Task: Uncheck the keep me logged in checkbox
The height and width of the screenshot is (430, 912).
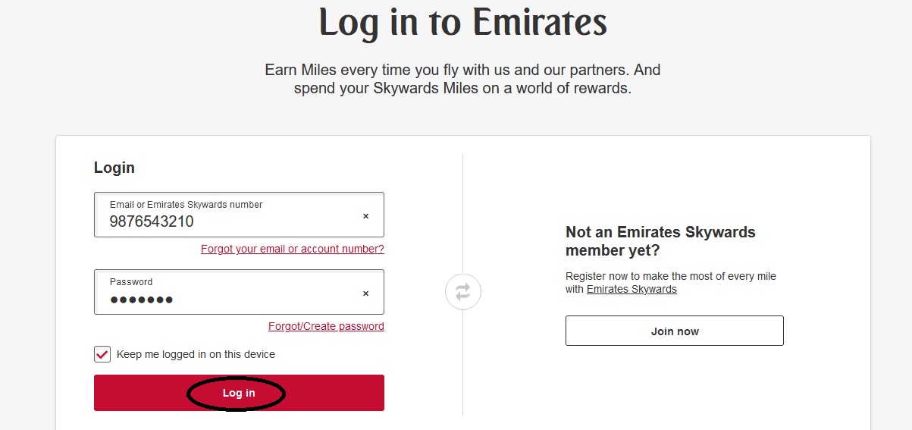Action: [x=102, y=354]
